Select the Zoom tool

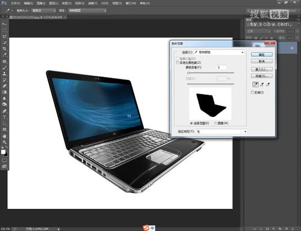pos(4,142)
